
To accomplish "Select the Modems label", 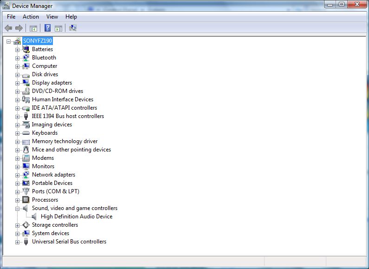I will 43,158.
